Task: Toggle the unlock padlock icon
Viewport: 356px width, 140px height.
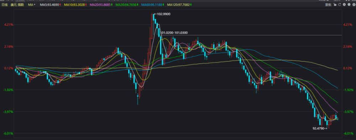Action: [x=335, y=5]
